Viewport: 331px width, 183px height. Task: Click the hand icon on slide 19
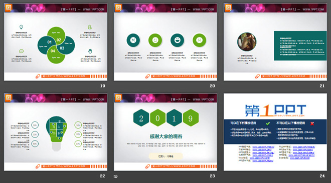point(90,51)
